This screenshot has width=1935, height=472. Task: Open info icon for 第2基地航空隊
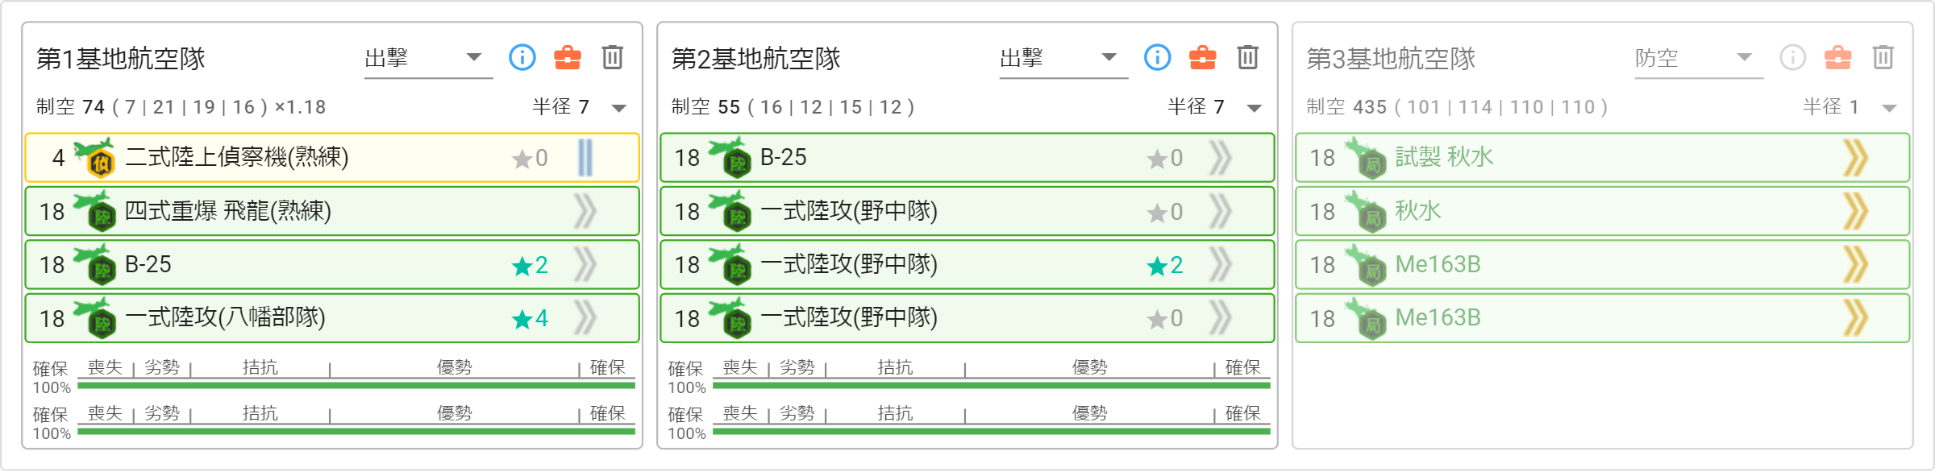1158,57
